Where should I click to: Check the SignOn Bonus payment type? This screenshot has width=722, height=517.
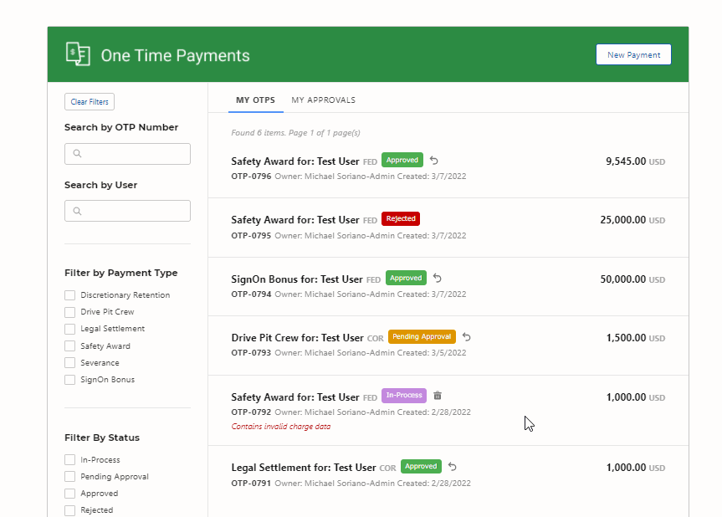[69, 379]
